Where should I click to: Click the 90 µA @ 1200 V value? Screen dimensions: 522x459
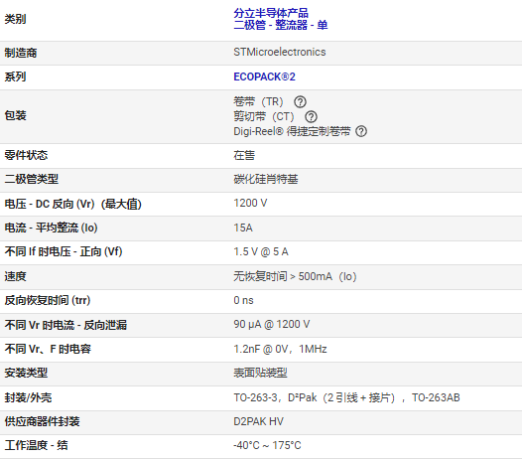click(x=272, y=324)
